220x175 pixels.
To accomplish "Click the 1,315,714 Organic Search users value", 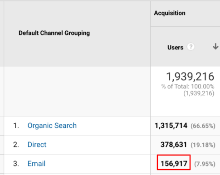I will pos(171,126).
